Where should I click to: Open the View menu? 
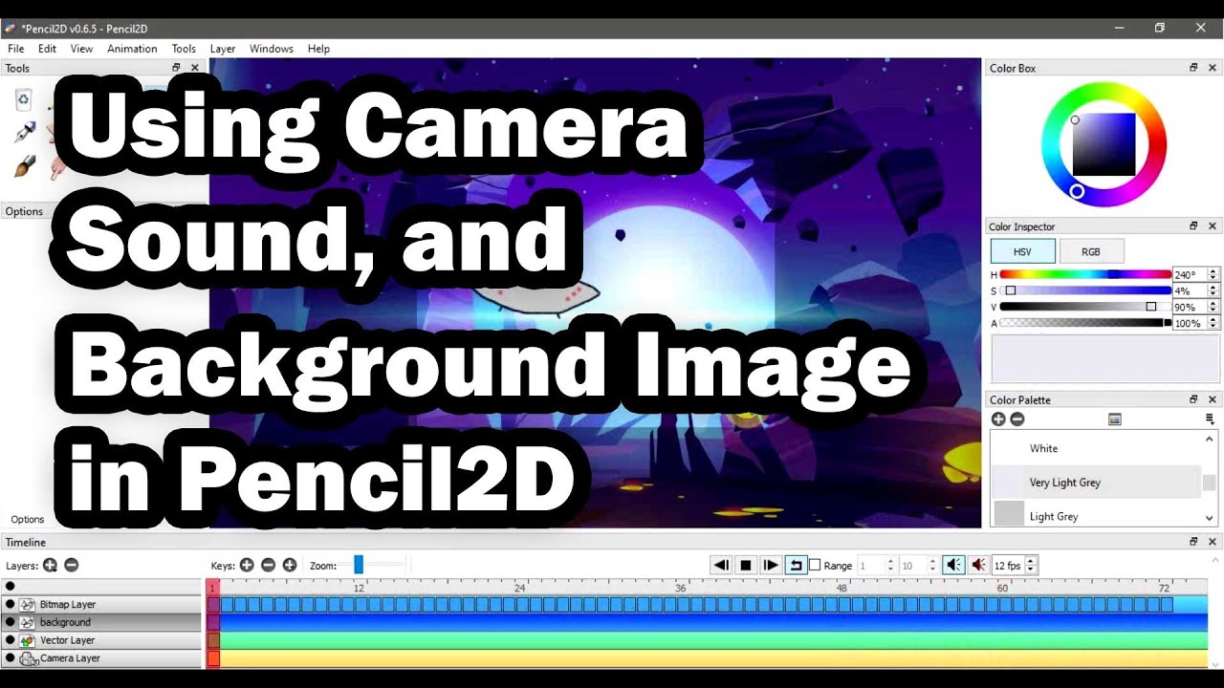pos(81,49)
